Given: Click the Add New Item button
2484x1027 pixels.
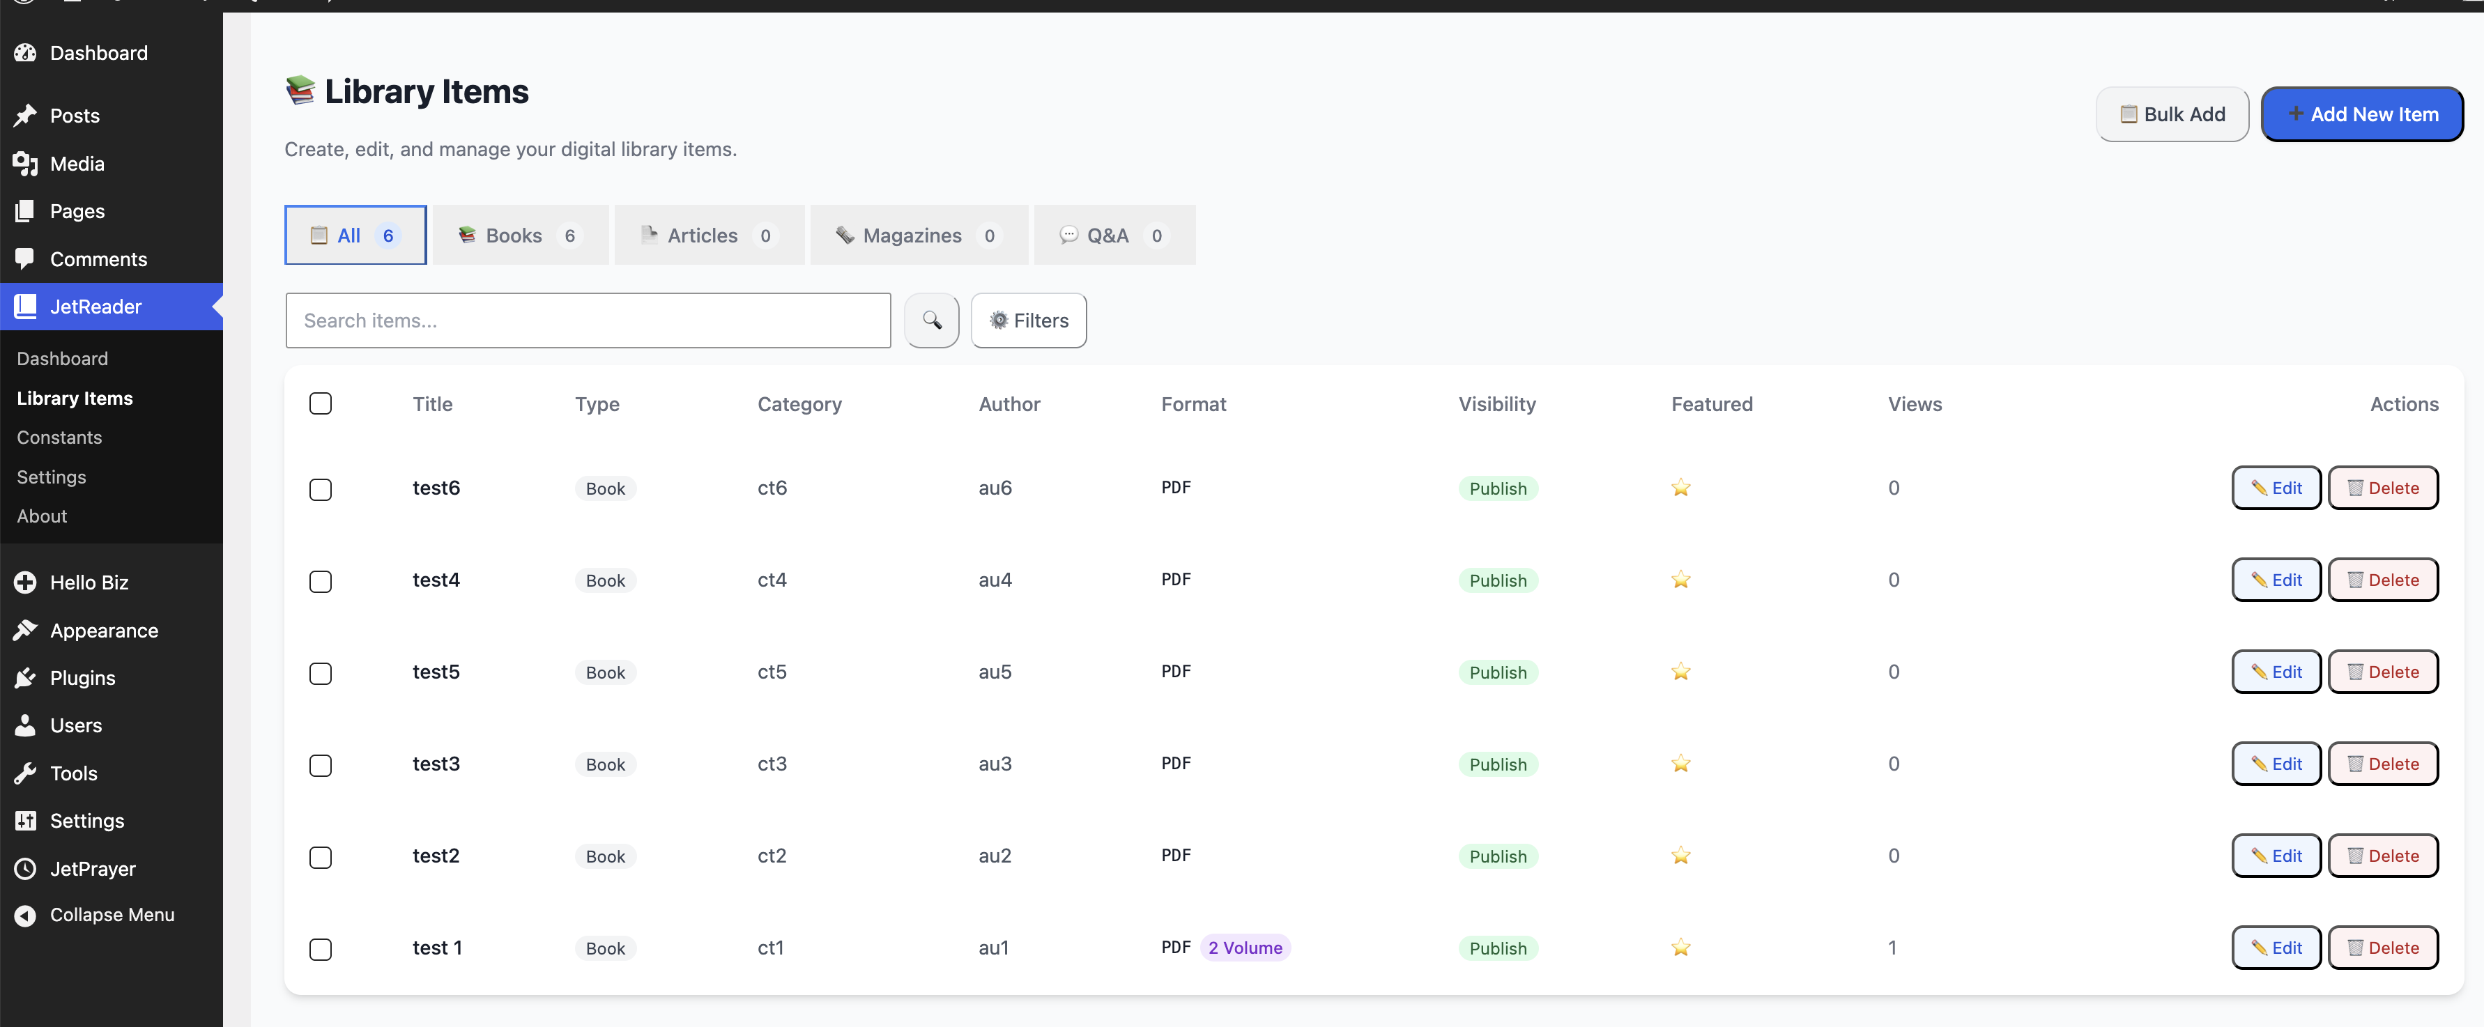Looking at the screenshot, I should (x=2361, y=114).
